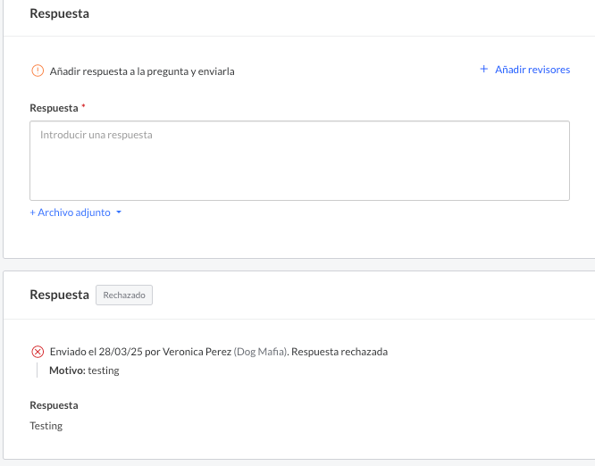595x466 pixels.
Task: Click the red required asterisk next to Respuesta
Action: tap(84, 107)
